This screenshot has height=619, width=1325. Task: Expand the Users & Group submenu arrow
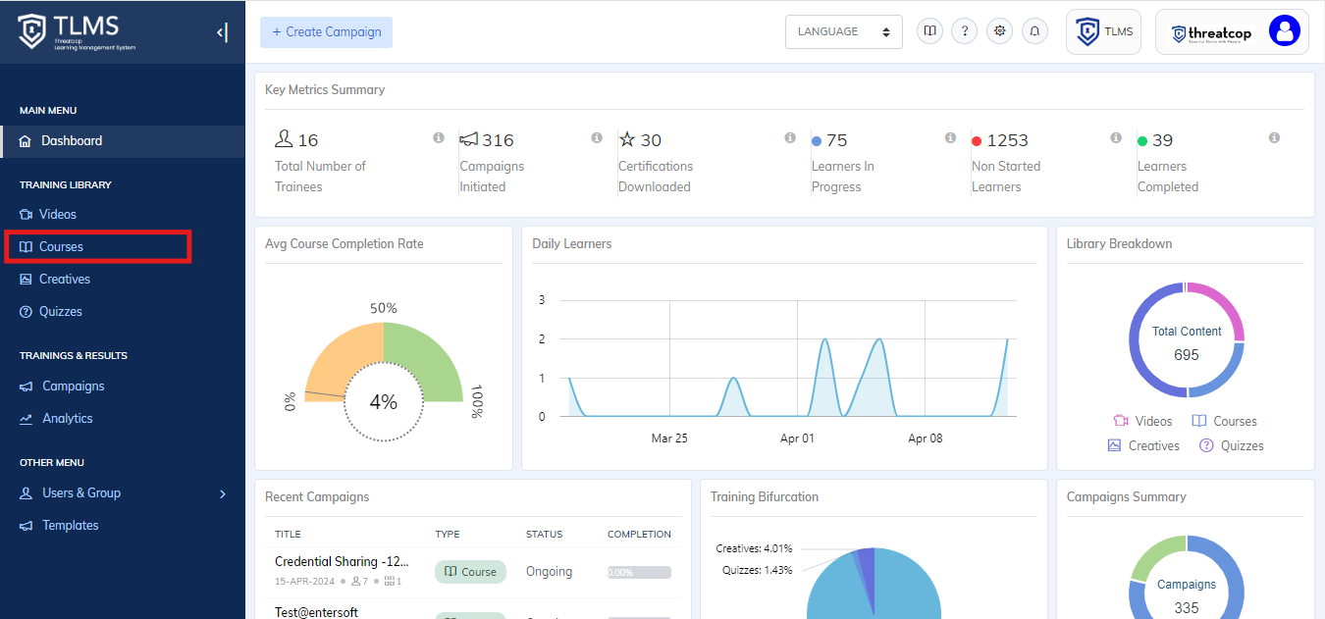click(x=223, y=493)
